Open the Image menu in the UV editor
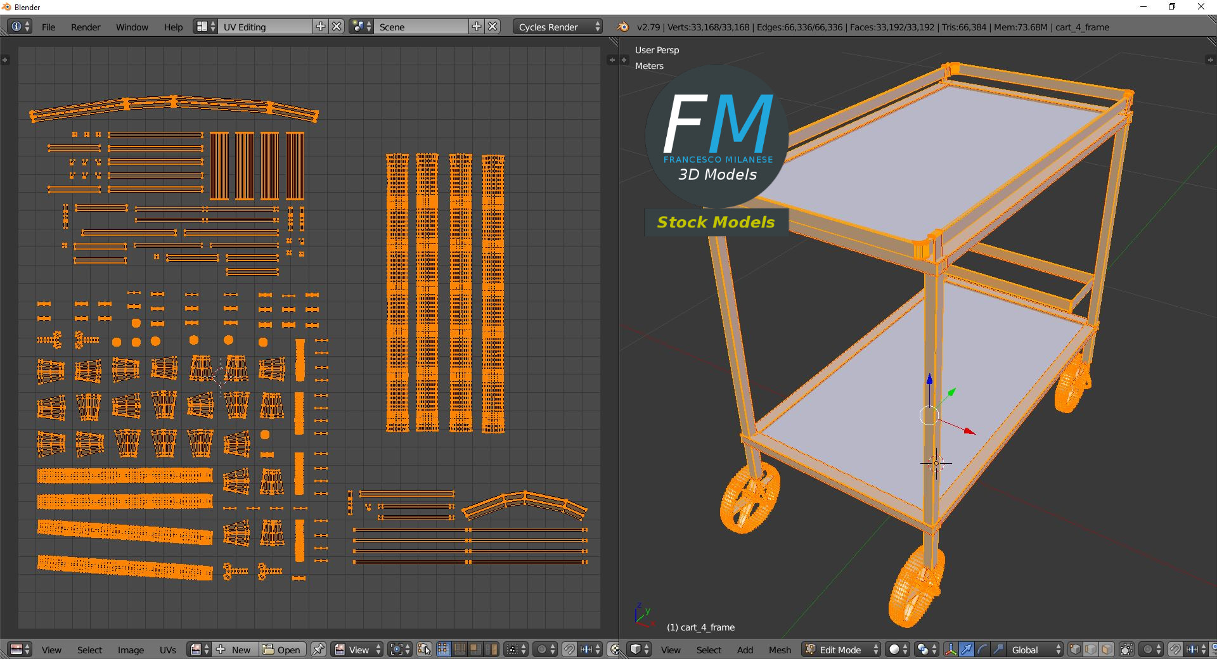Image resolution: width=1217 pixels, height=659 pixels. point(131,649)
